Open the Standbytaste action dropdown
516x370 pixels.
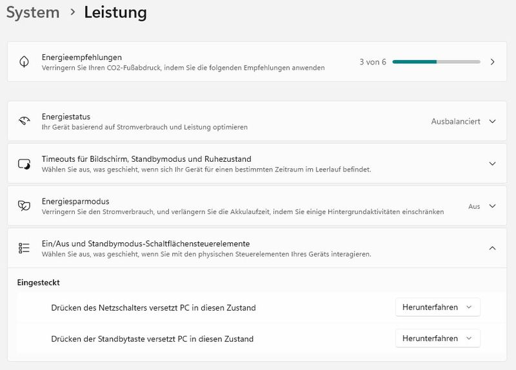(x=437, y=338)
